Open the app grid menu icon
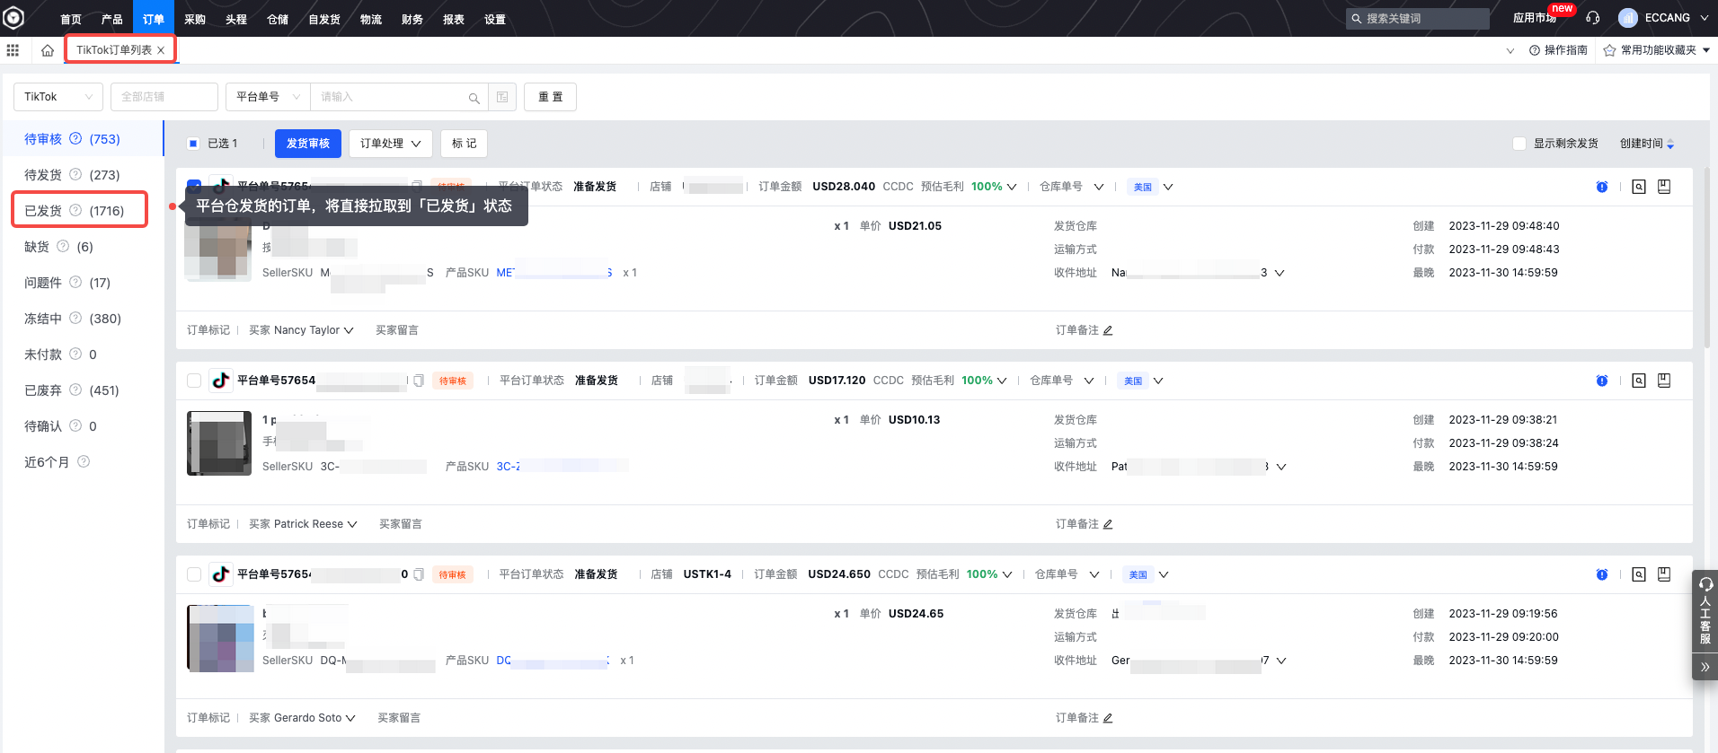 (13, 50)
